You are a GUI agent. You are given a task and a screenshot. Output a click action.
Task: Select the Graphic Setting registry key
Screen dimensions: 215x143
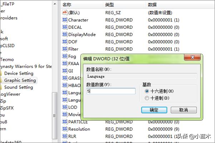click(20, 80)
